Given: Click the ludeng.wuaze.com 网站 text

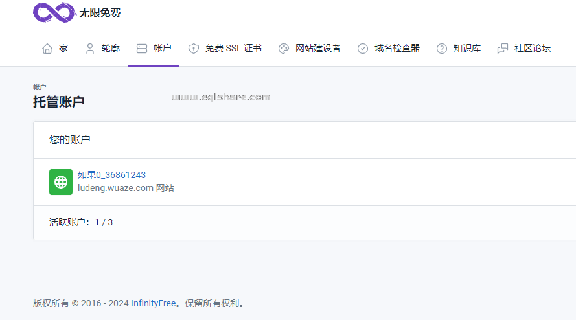Looking at the screenshot, I should pos(126,188).
